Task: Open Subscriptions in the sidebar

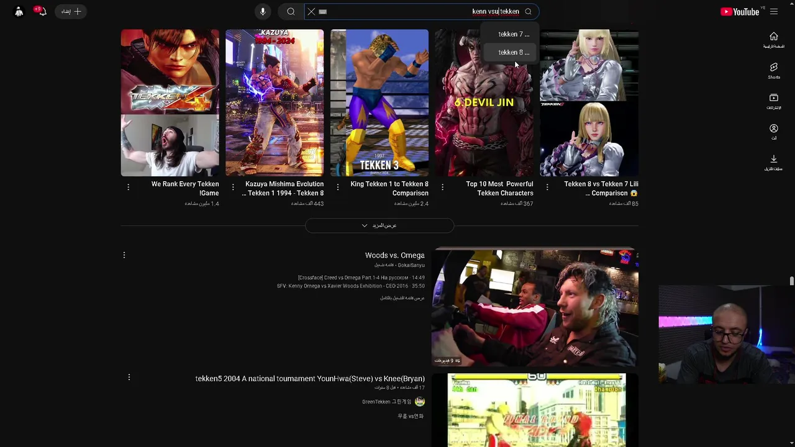Action: click(x=774, y=102)
